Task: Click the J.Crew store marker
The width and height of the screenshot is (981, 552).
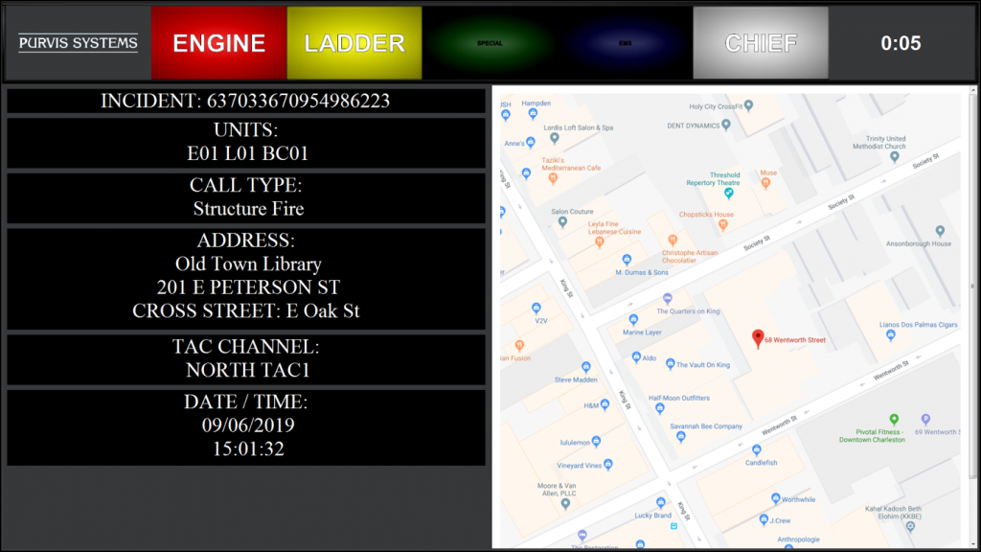Action: (764, 518)
